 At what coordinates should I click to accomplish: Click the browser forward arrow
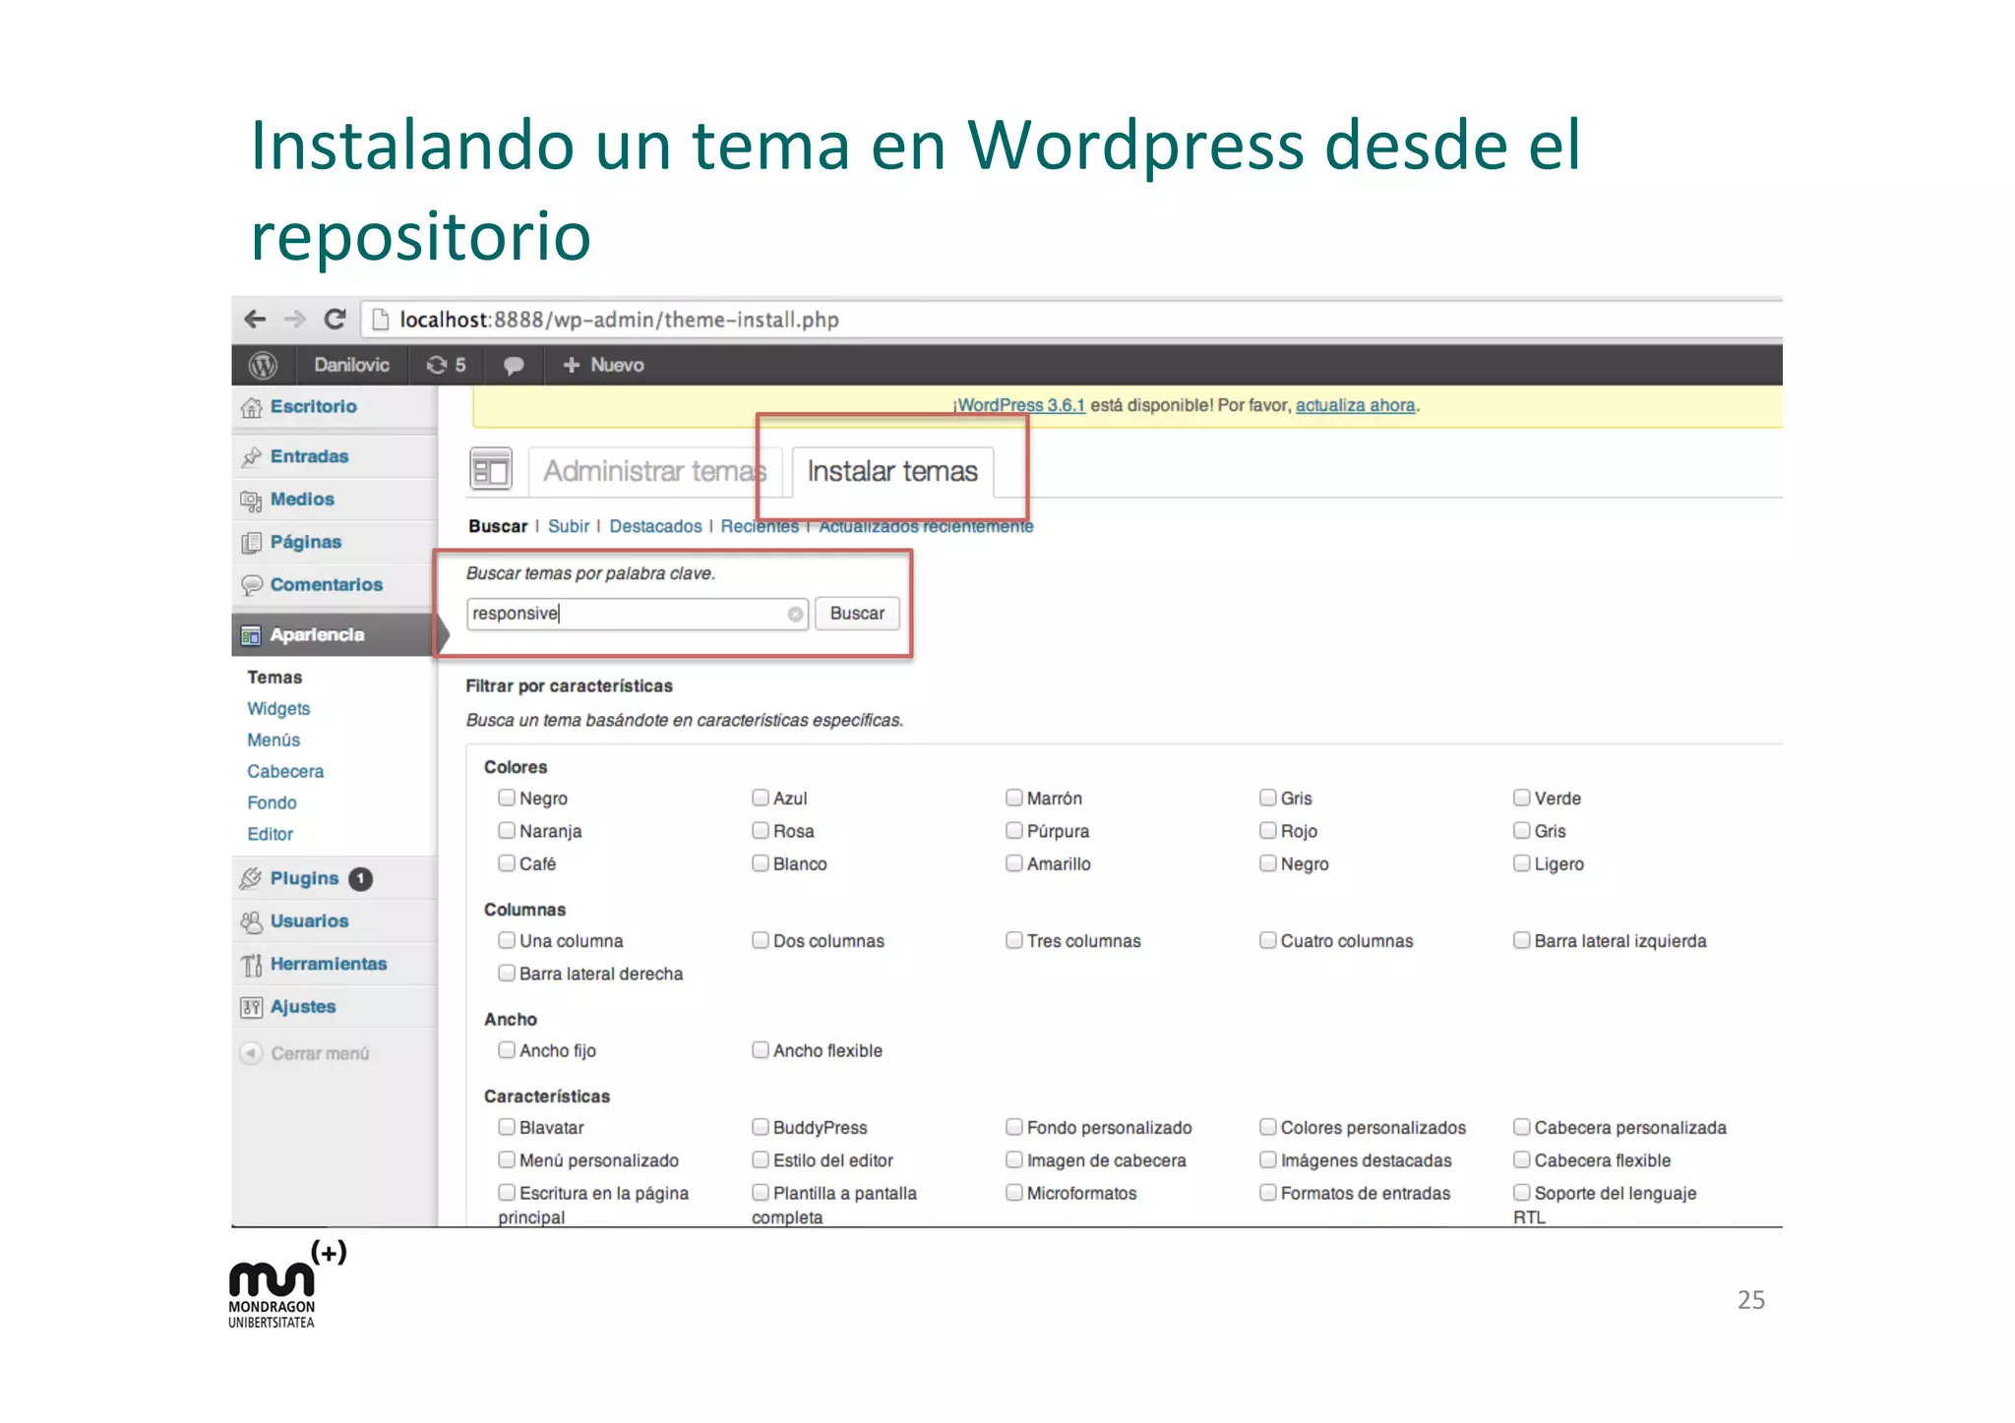295,319
